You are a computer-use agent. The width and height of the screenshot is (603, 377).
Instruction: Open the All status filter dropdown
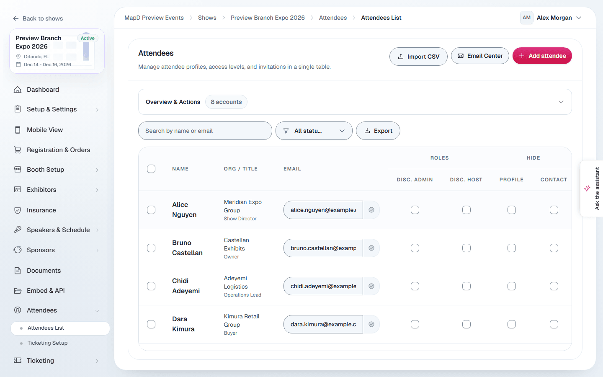(x=314, y=131)
